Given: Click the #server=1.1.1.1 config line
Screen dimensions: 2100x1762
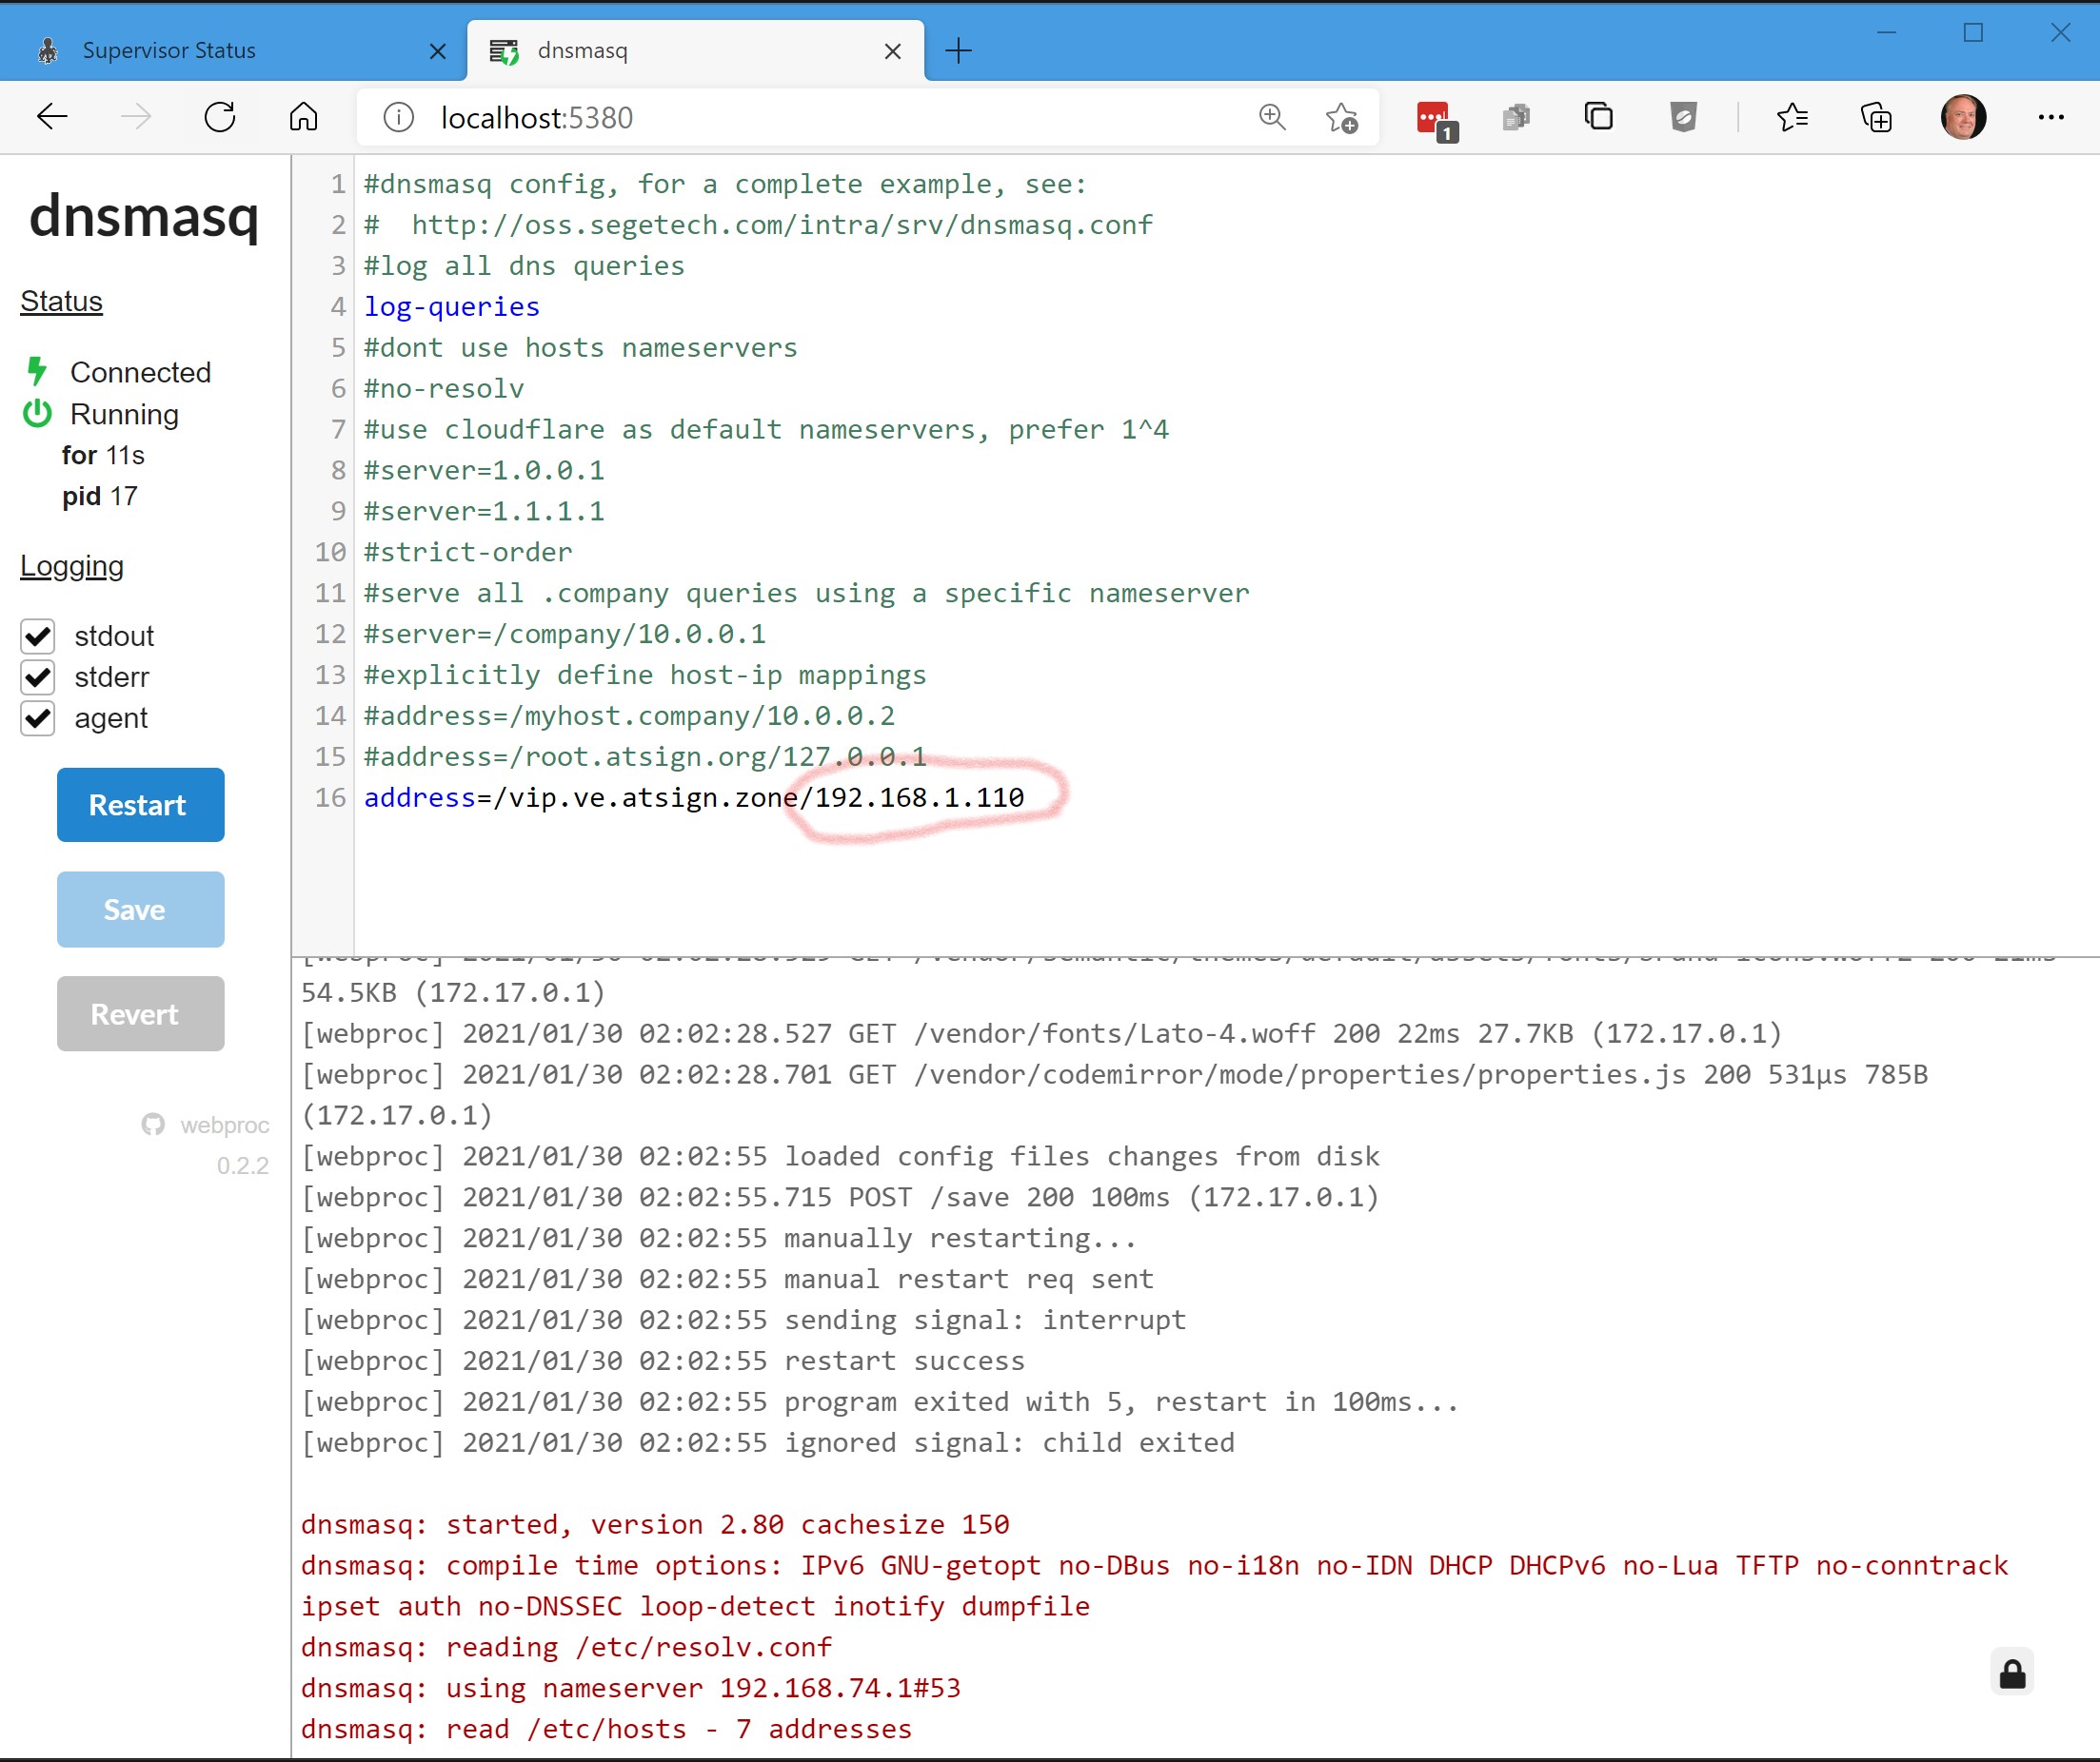Looking at the screenshot, I should [x=484, y=512].
